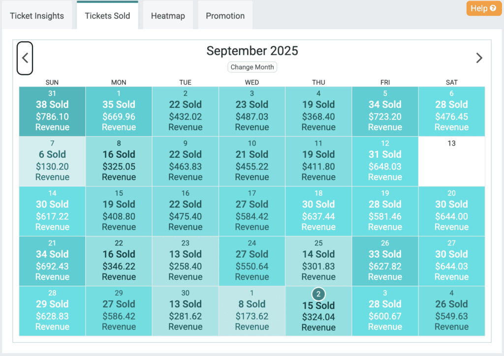504x356 pixels.
Task: Select the Tickets Sold tab
Action: click(107, 16)
